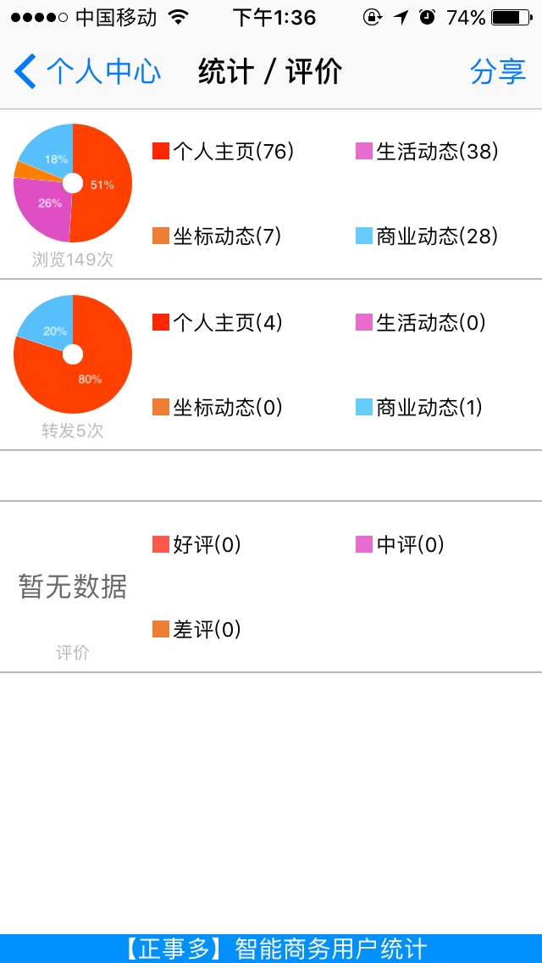Tap the 【正事多】智能商务用户统计 bottom banner
542x963 pixels.
[271, 949]
